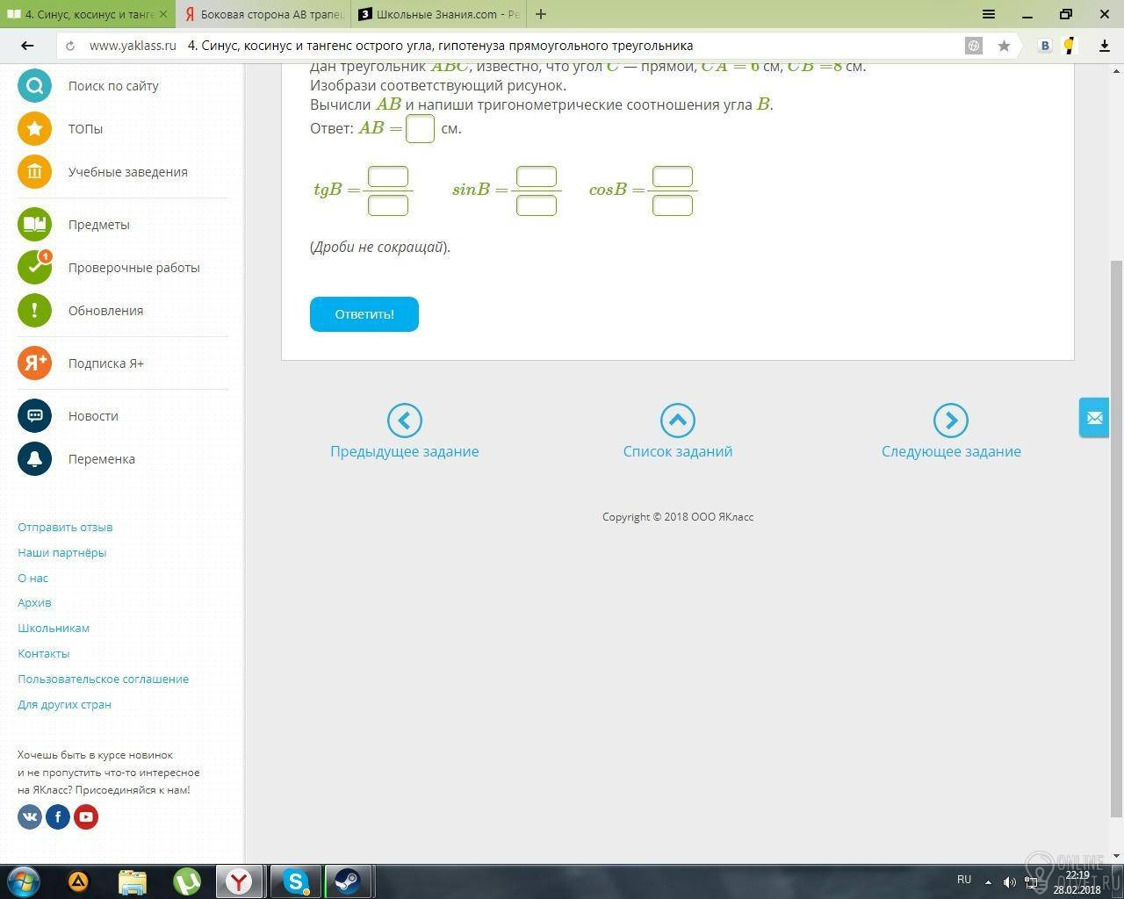Open the YouTube social icon

86,817
